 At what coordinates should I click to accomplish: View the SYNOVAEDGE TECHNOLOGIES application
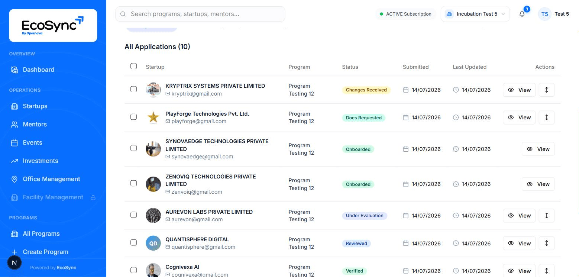(538, 149)
